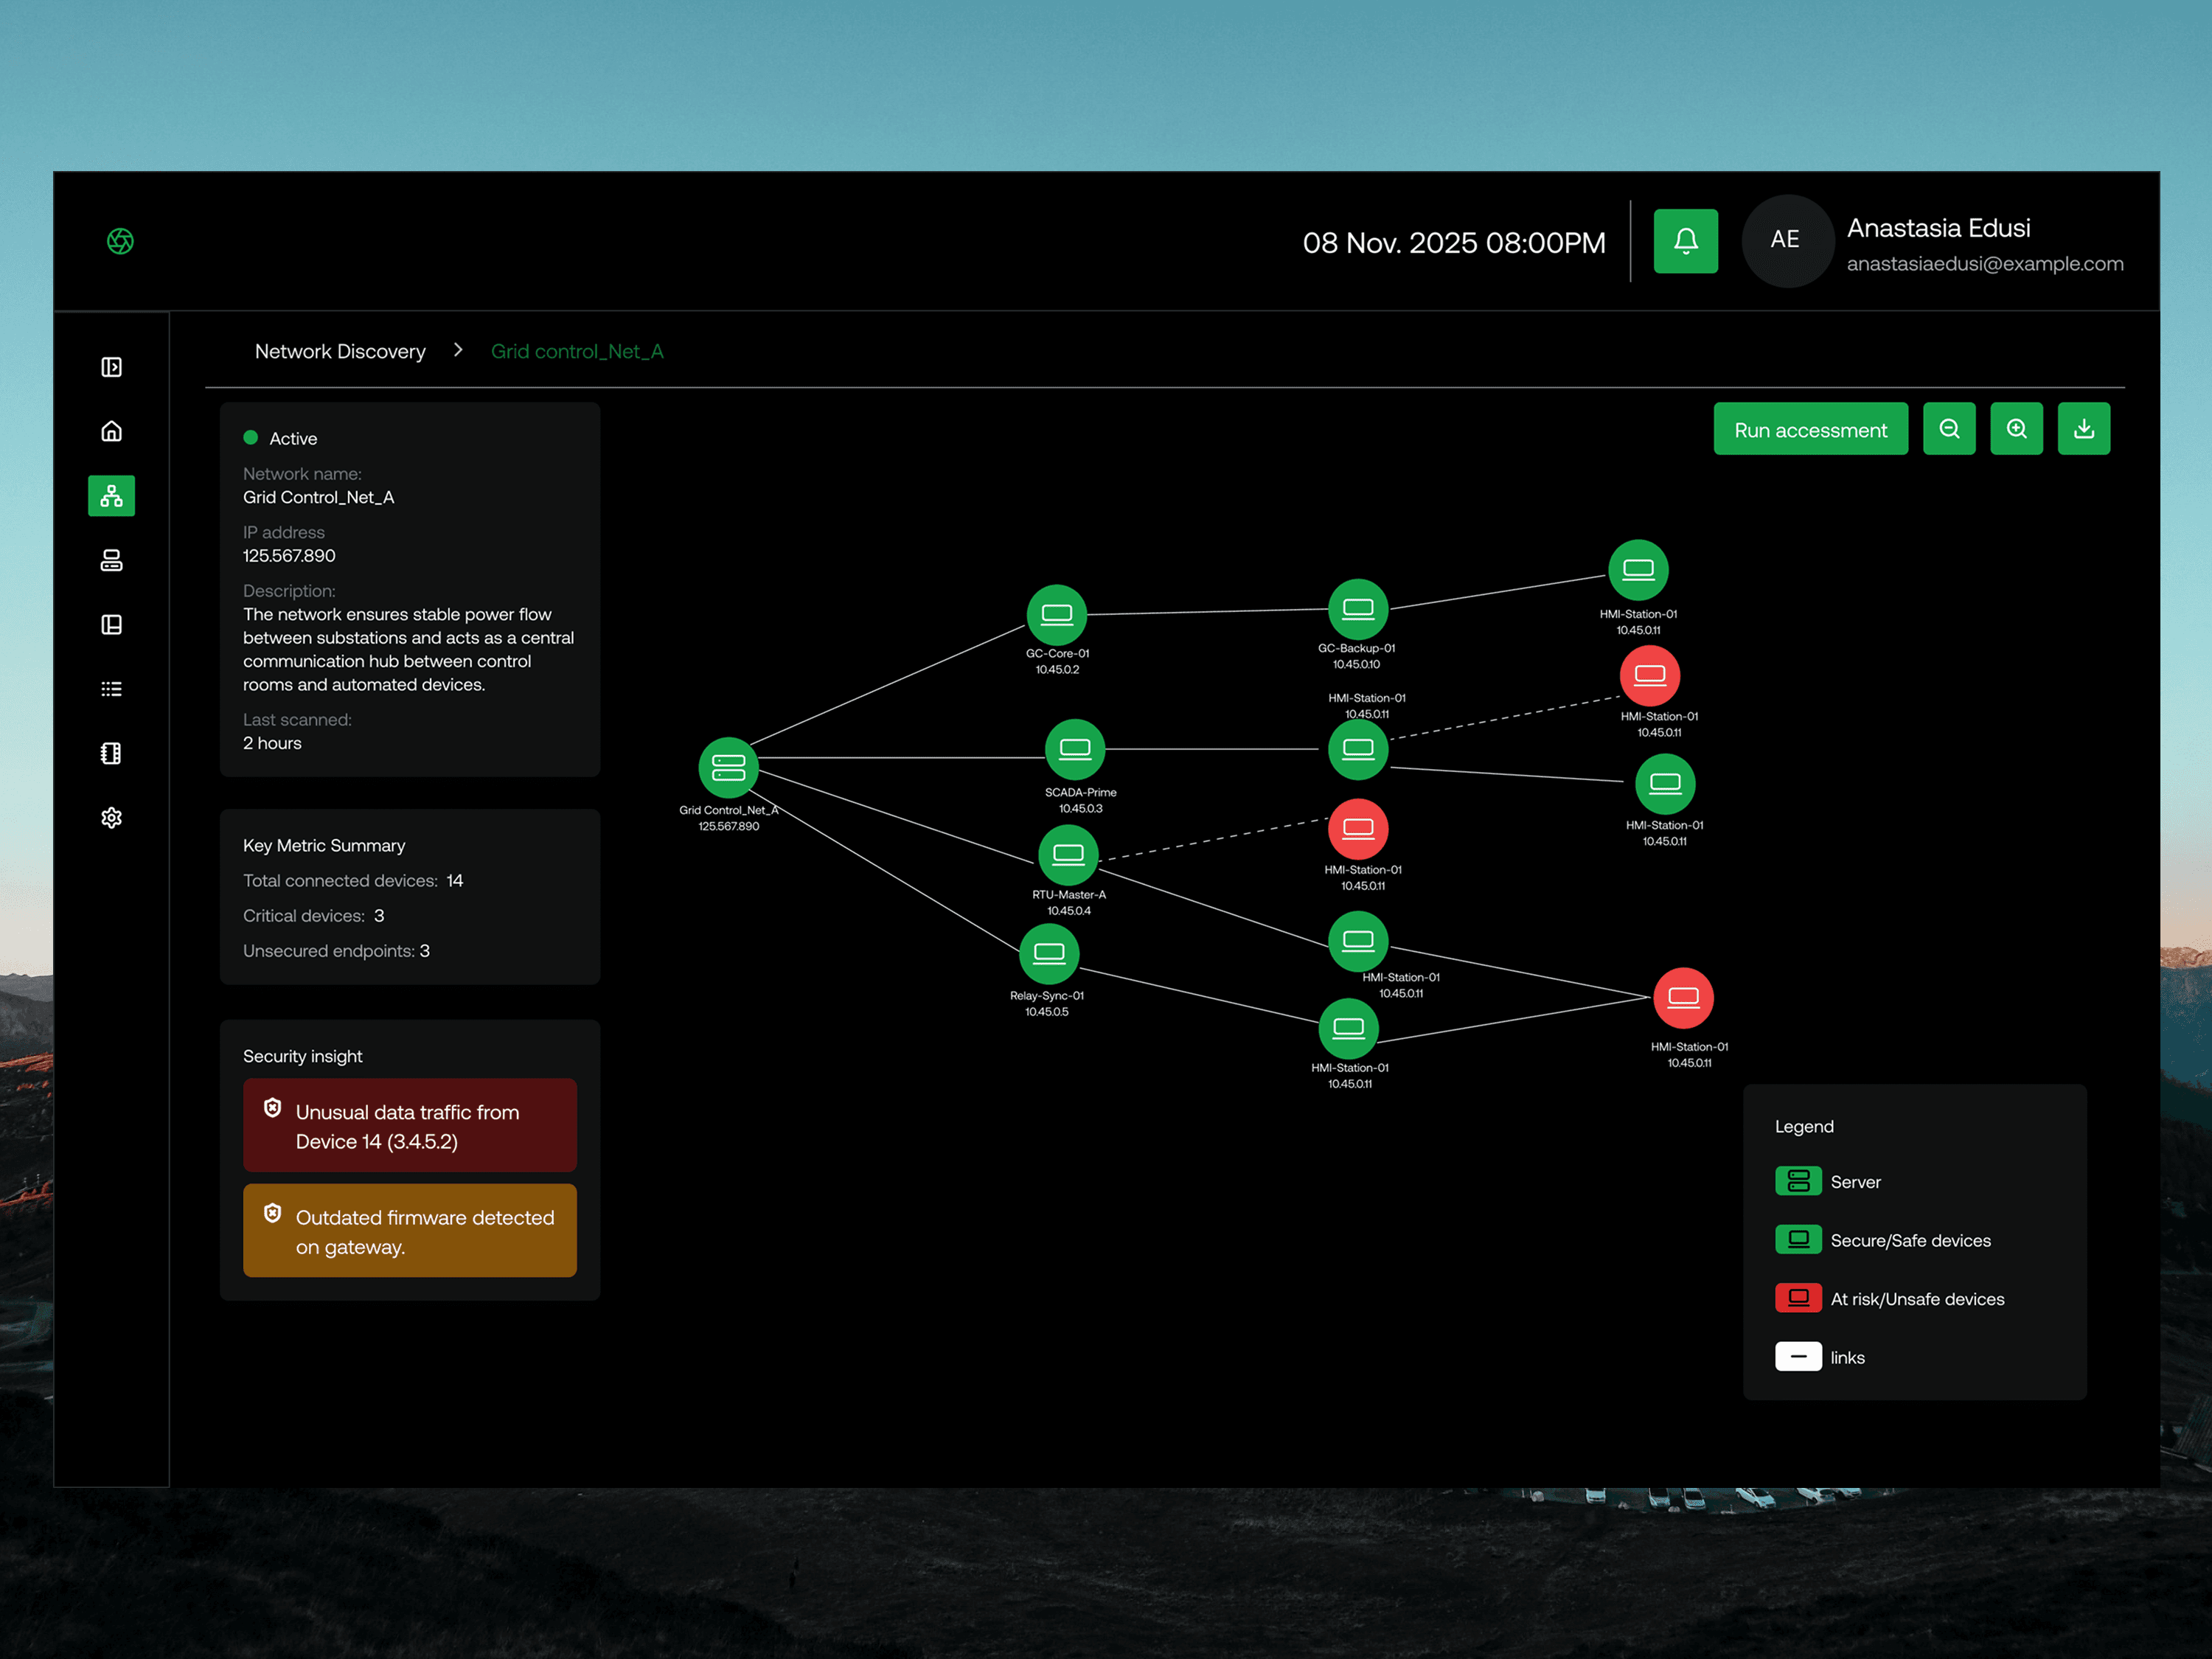Select the SCADA-Prime device node

click(x=1074, y=749)
